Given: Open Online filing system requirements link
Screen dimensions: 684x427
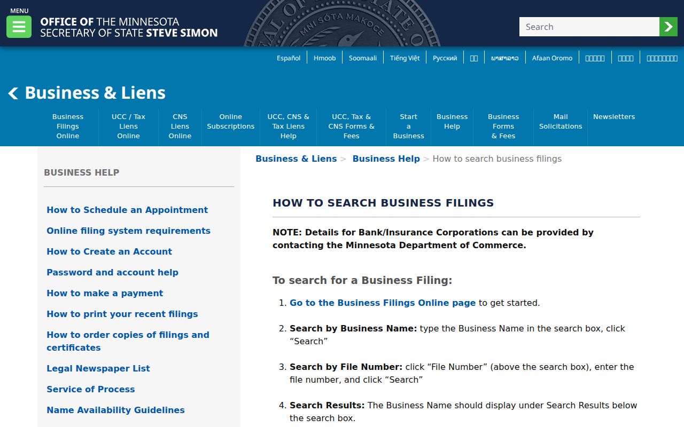Looking at the screenshot, I should 128,231.
